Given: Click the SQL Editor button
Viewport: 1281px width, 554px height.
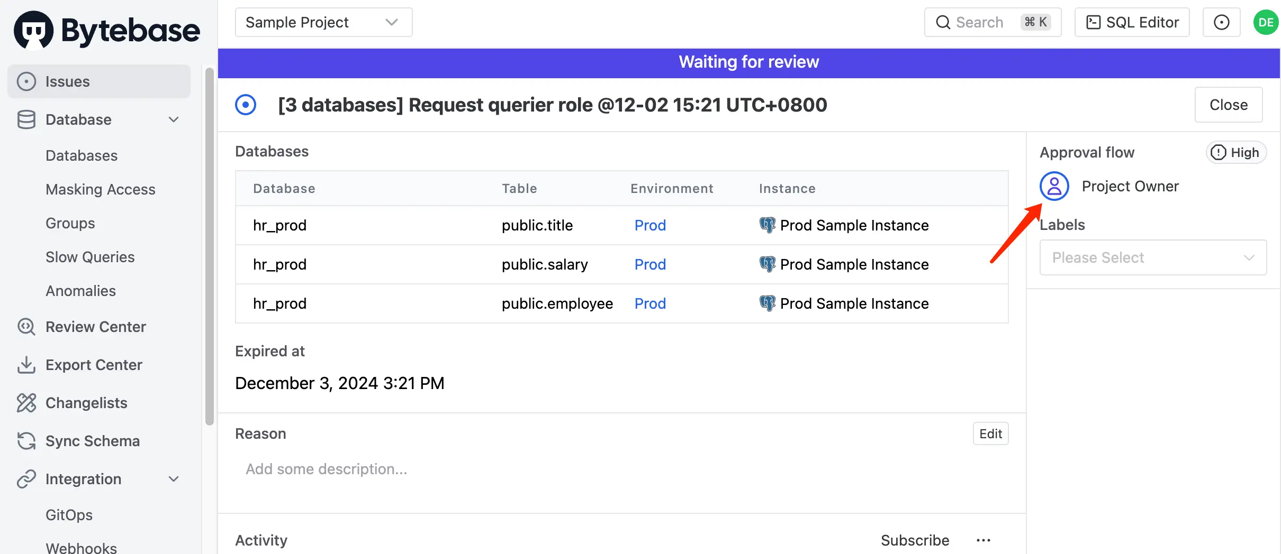Looking at the screenshot, I should click(x=1132, y=22).
